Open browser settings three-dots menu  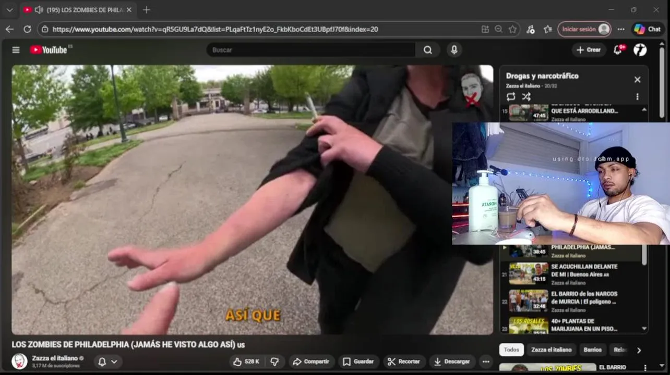click(621, 29)
